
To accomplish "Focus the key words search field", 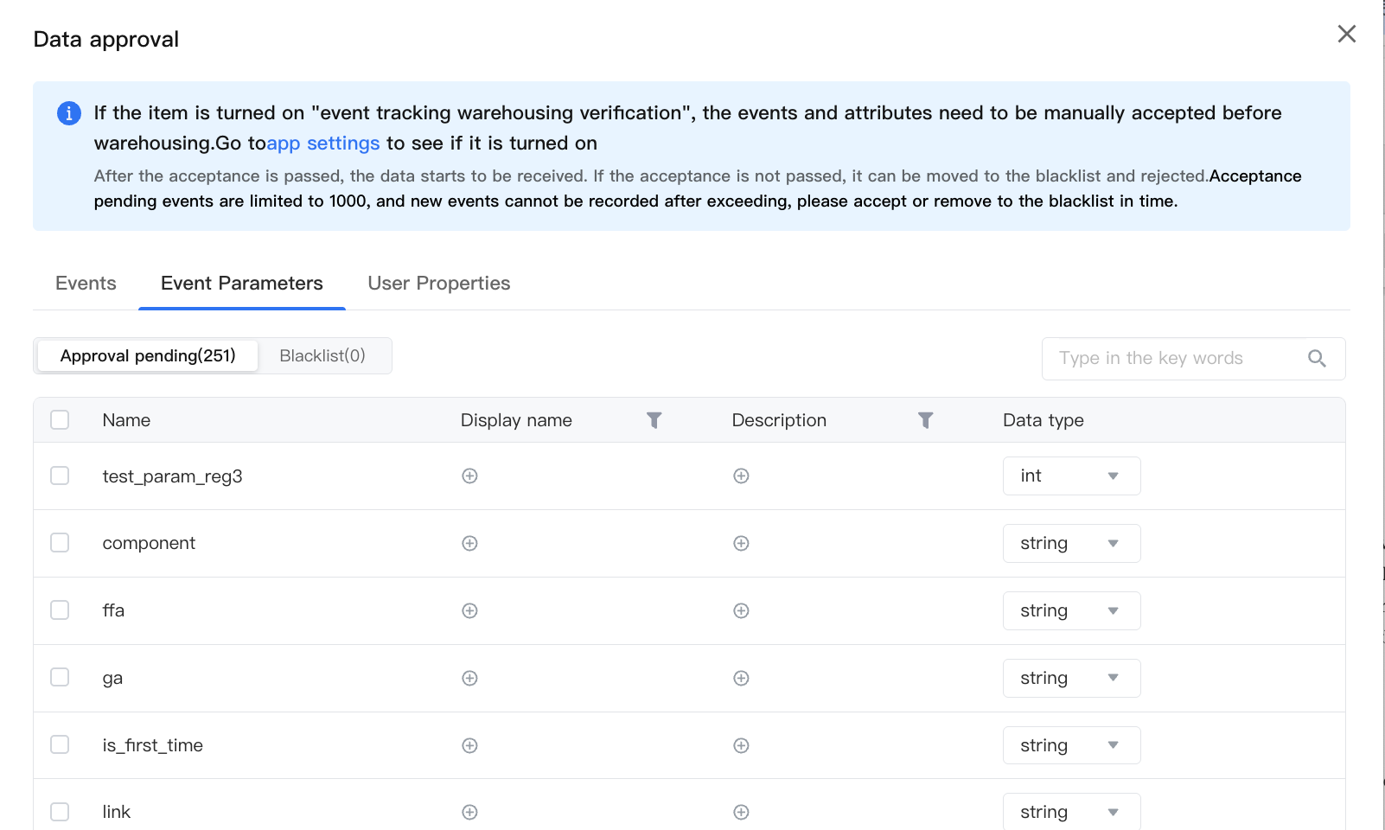I will click(x=1193, y=359).
